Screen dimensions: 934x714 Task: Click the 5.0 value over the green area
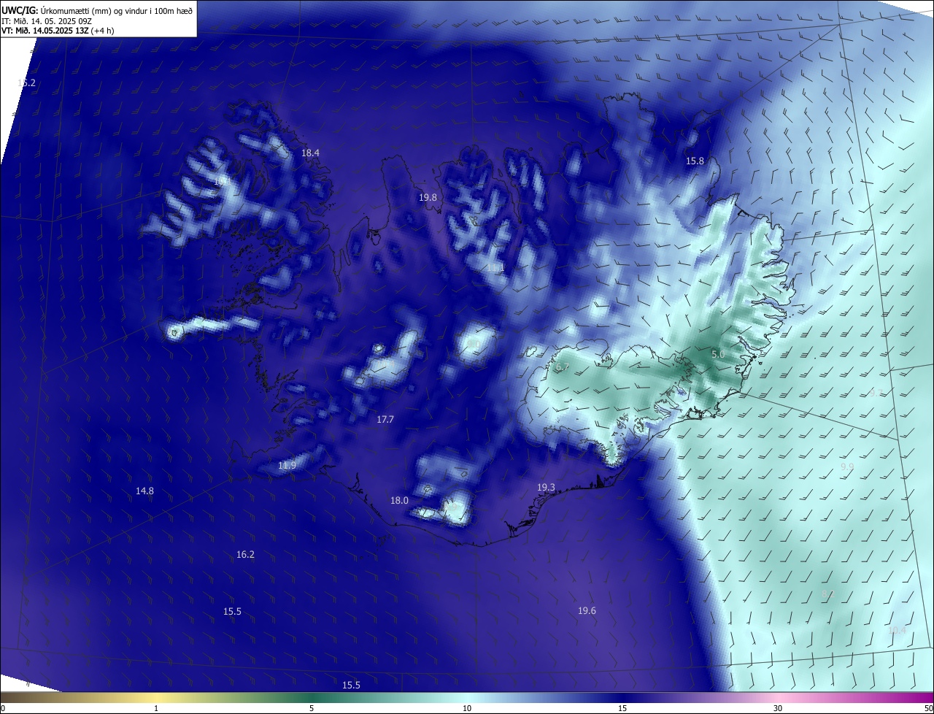[x=717, y=354]
